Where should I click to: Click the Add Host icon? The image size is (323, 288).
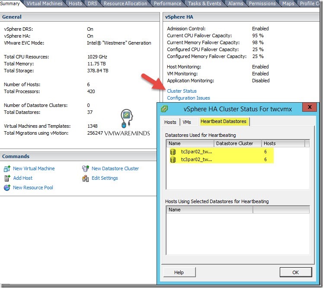(x=7, y=178)
